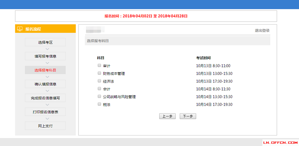Click the chevron arrow below 选择考区
Image resolution: width=299 pixels, height=146 pixels.
point(47,49)
